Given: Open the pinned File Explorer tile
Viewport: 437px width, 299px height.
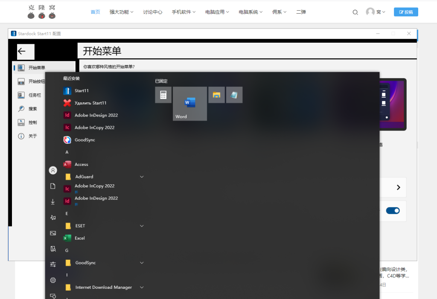Looking at the screenshot, I should 216,95.
